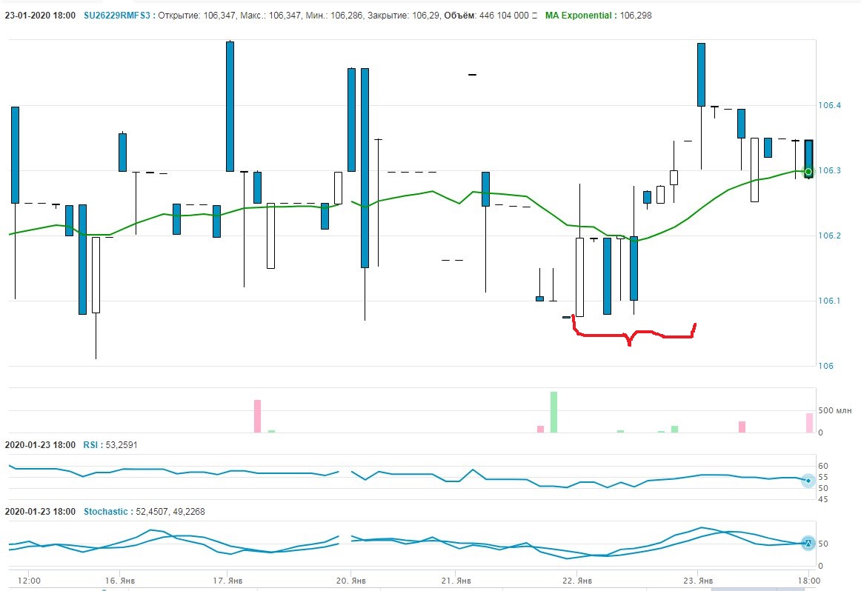This screenshot has height=591, width=861.
Task: Click the 106.3 price axis label
Action: pos(830,170)
